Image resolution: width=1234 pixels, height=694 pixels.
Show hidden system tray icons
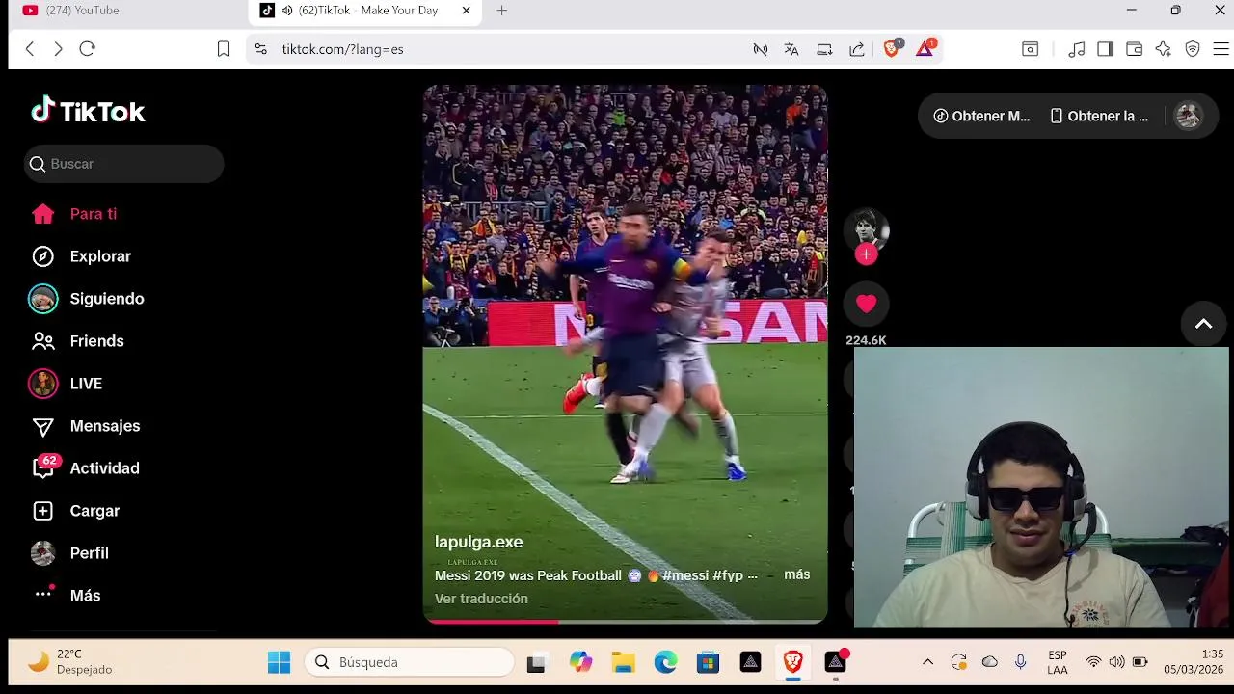click(927, 662)
